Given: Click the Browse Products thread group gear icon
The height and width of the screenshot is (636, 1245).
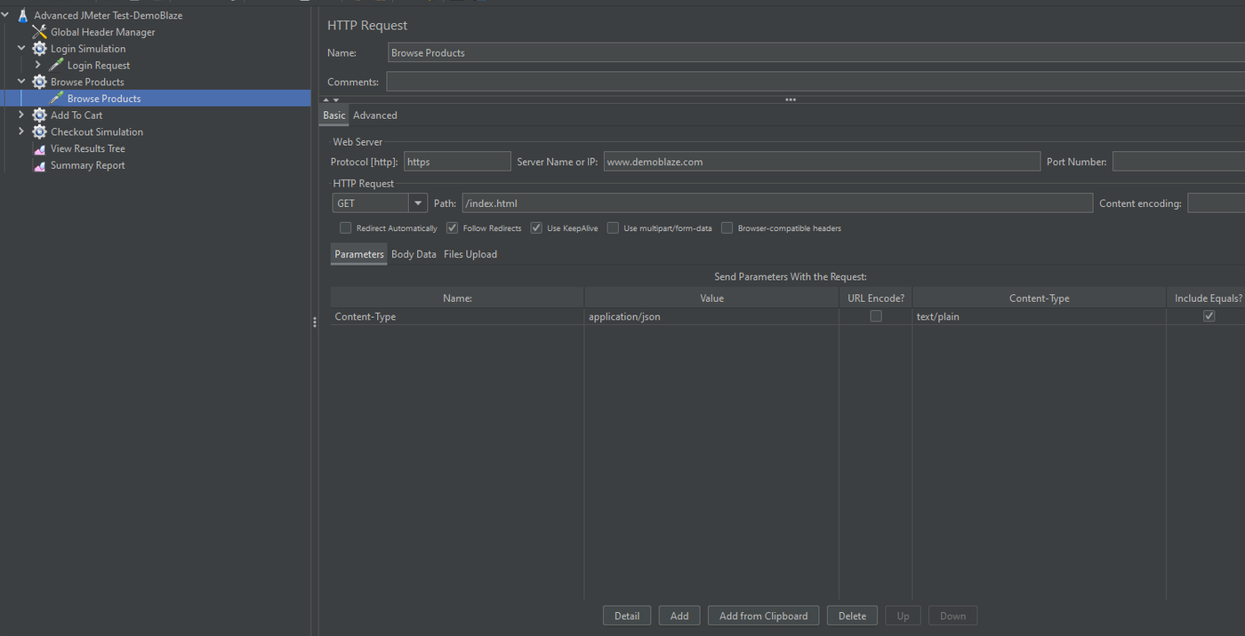Looking at the screenshot, I should pyautogui.click(x=39, y=82).
